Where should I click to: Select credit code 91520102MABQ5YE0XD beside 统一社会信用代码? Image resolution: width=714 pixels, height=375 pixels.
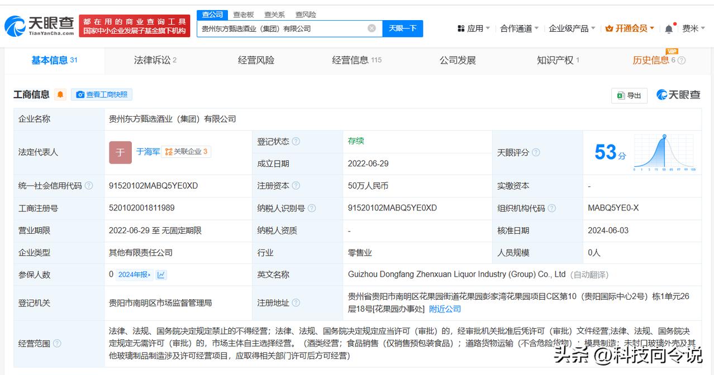tap(153, 186)
